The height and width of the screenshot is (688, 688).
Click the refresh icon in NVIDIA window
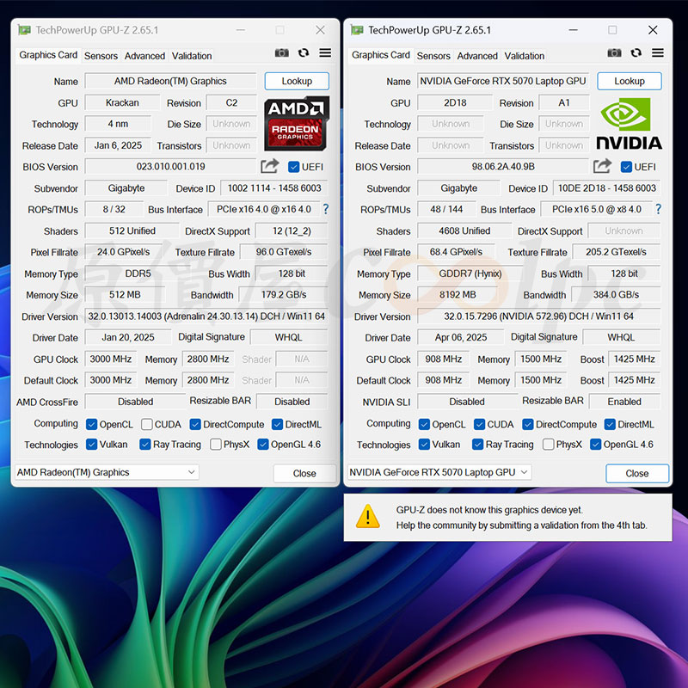pos(636,53)
